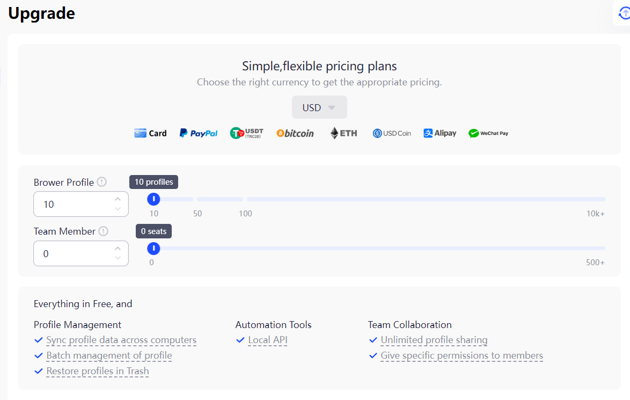Pick Bitcoin as payment method

tap(295, 133)
